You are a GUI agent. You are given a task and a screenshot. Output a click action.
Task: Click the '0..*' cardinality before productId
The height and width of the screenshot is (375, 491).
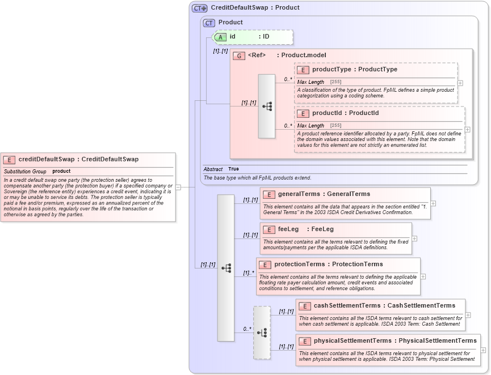288,126
